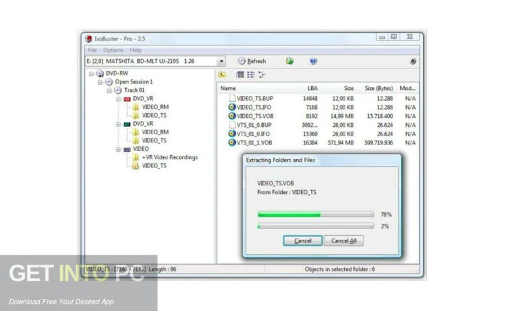Viewport: 517px width, 311px height.
Task: Go up one folder level icon
Action: click(223, 75)
